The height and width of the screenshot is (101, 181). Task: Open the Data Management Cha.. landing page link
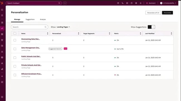(31, 48)
